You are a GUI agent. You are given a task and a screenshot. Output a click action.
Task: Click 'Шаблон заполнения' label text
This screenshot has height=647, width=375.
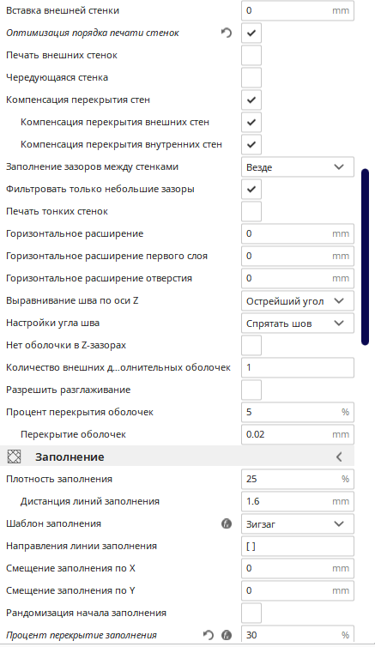point(53,523)
